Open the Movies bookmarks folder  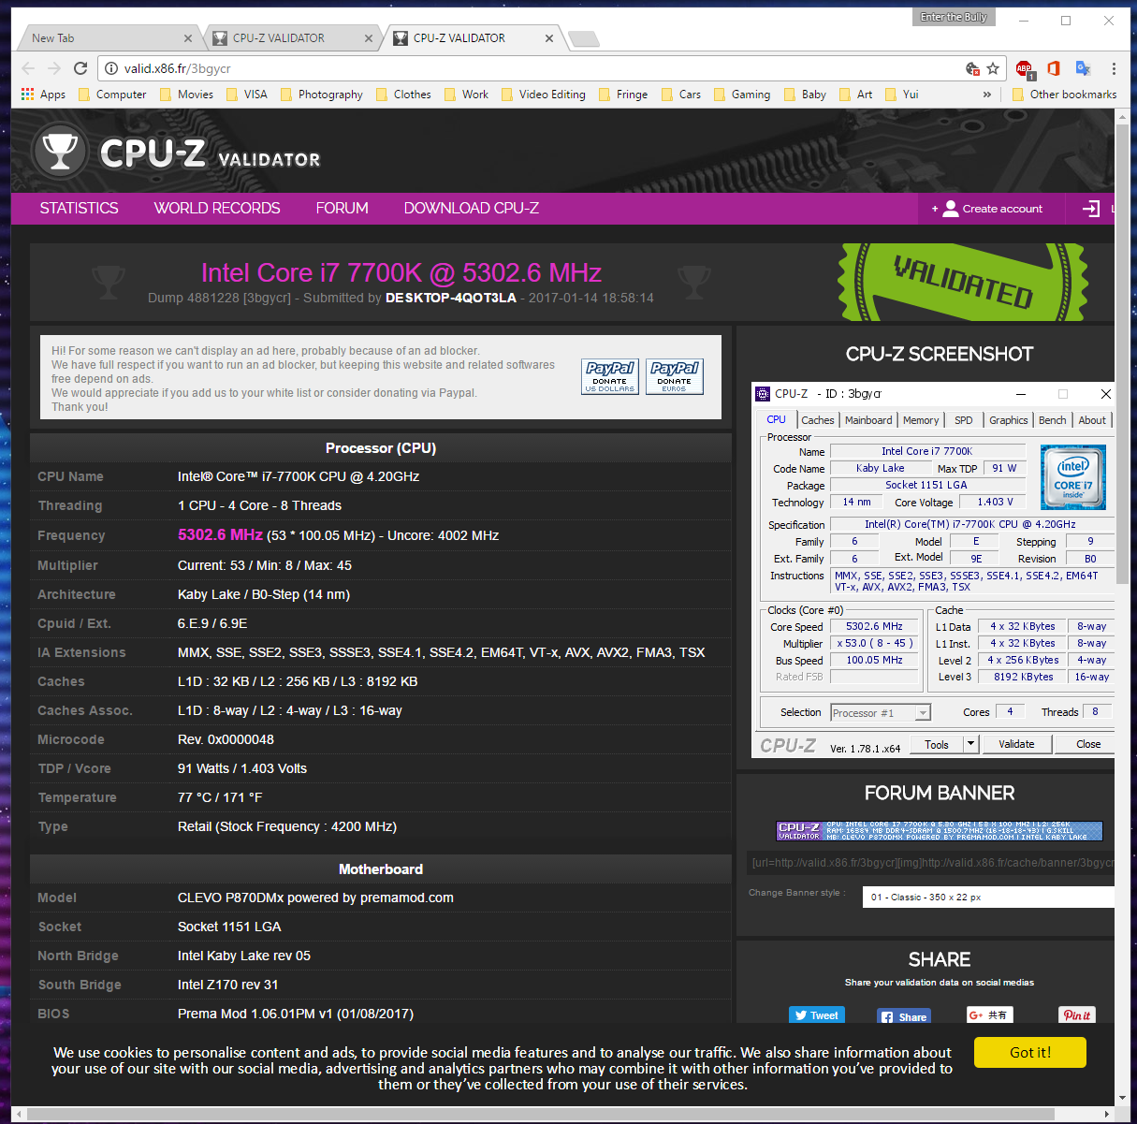coord(186,95)
